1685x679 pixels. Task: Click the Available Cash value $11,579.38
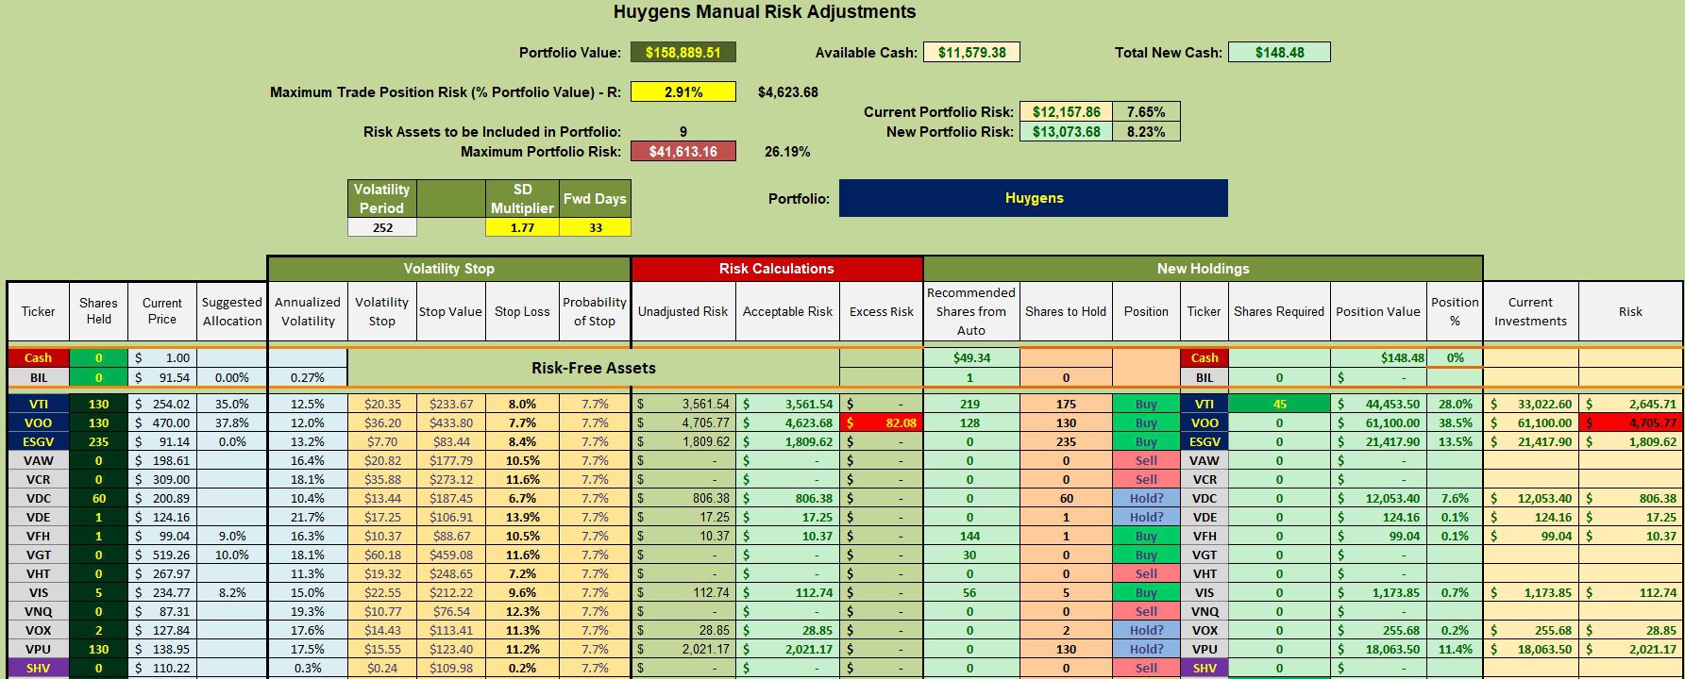tap(971, 53)
